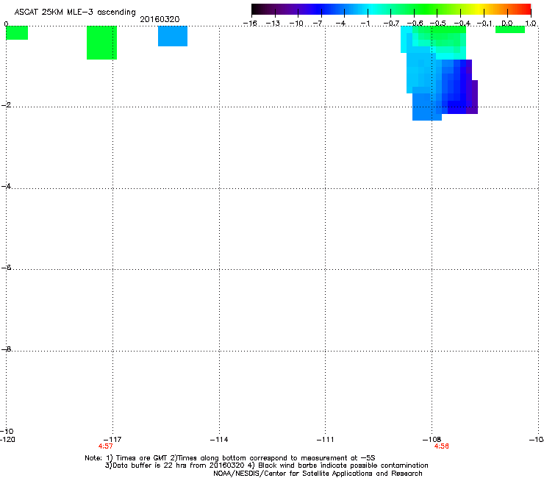Select the note line about 22 hr data buffer
544x478 pixels.
point(266,465)
